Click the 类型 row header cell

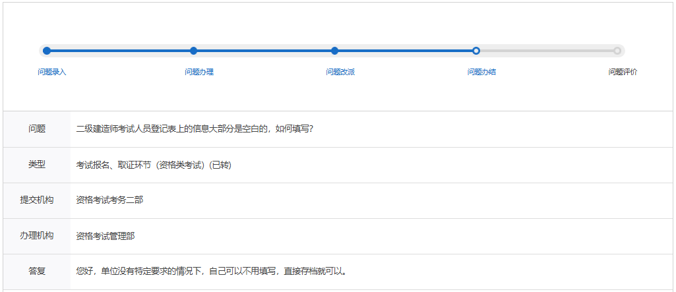[37, 165]
